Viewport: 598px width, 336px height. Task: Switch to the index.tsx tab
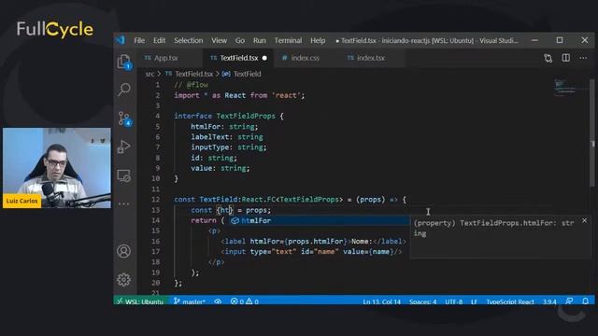371,58
